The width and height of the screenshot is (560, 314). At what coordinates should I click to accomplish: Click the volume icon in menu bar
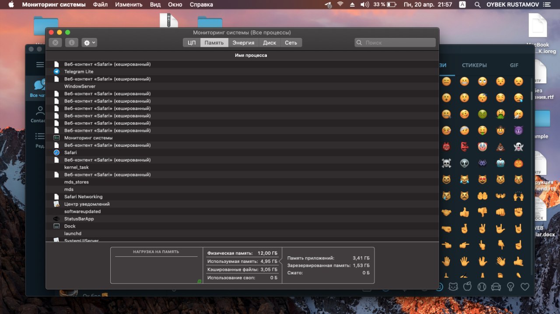click(x=364, y=5)
